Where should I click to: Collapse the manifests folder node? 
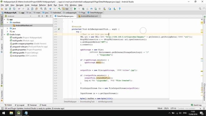click(7, 23)
